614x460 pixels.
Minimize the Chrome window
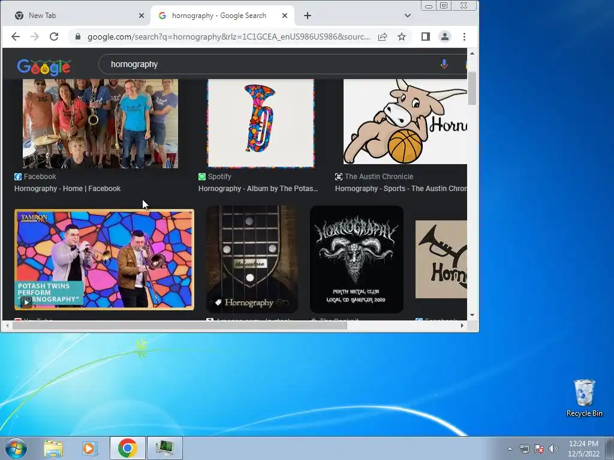pyautogui.click(x=429, y=6)
